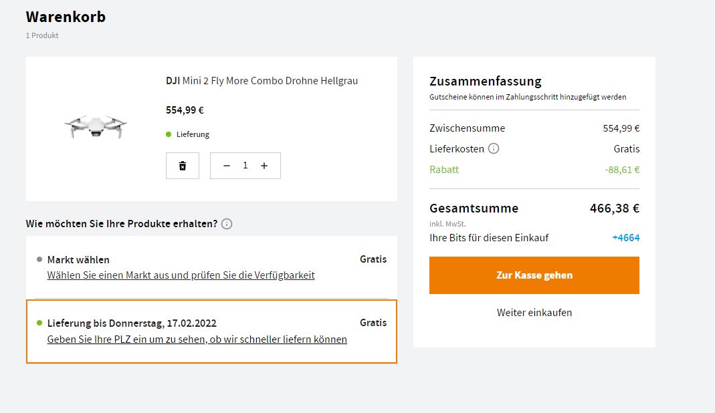
Task: Click the green Rabatt discount amount
Action: click(622, 170)
